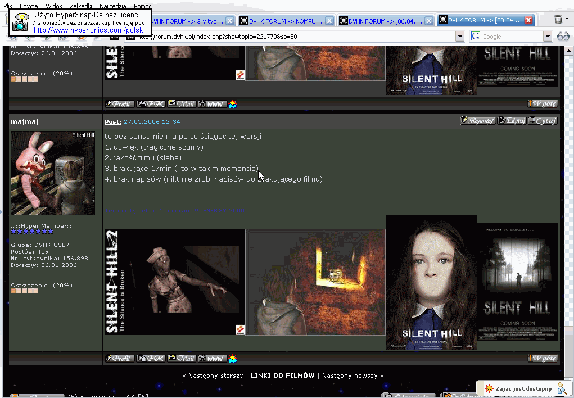Click the LINKI DO FILMÓW link
Screen dimensions: 574x398
(x=282, y=376)
